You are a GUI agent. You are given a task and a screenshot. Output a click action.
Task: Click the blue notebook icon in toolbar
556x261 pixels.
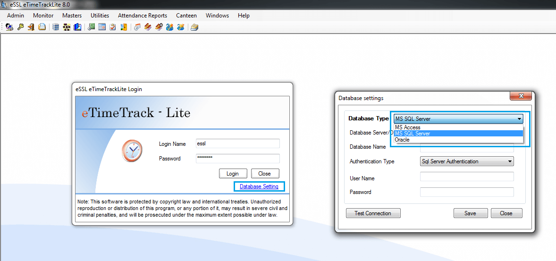pyautogui.click(x=77, y=27)
